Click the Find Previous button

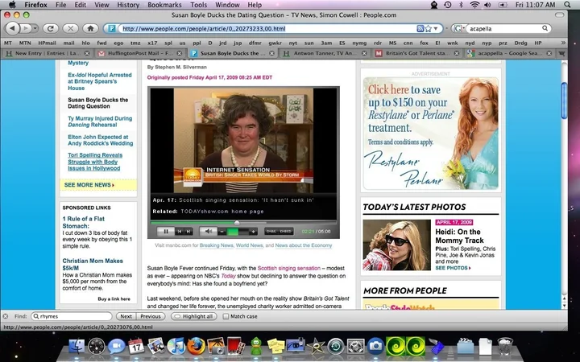click(x=151, y=316)
